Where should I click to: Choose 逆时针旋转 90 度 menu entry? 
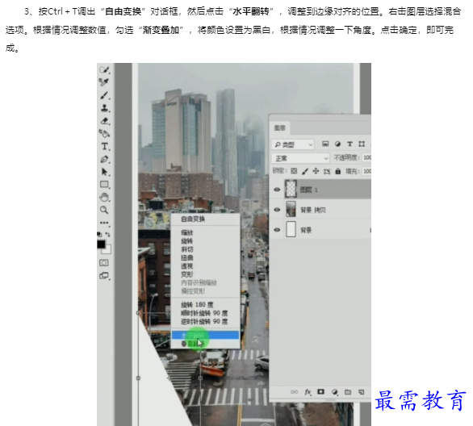click(204, 321)
